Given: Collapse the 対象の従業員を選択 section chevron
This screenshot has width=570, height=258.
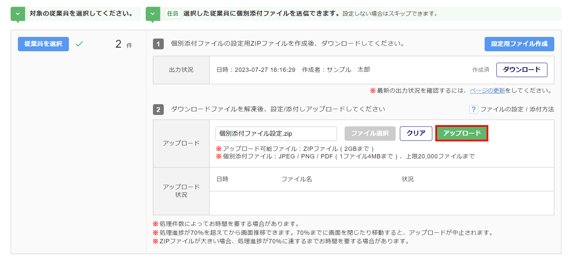Looking at the screenshot, I should [18, 14].
